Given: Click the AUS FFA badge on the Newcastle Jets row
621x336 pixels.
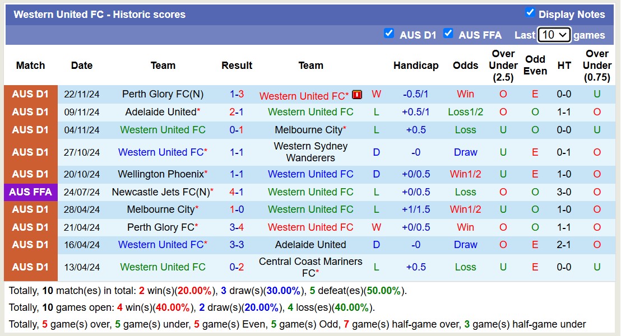Looking at the screenshot, I should 30,192.
